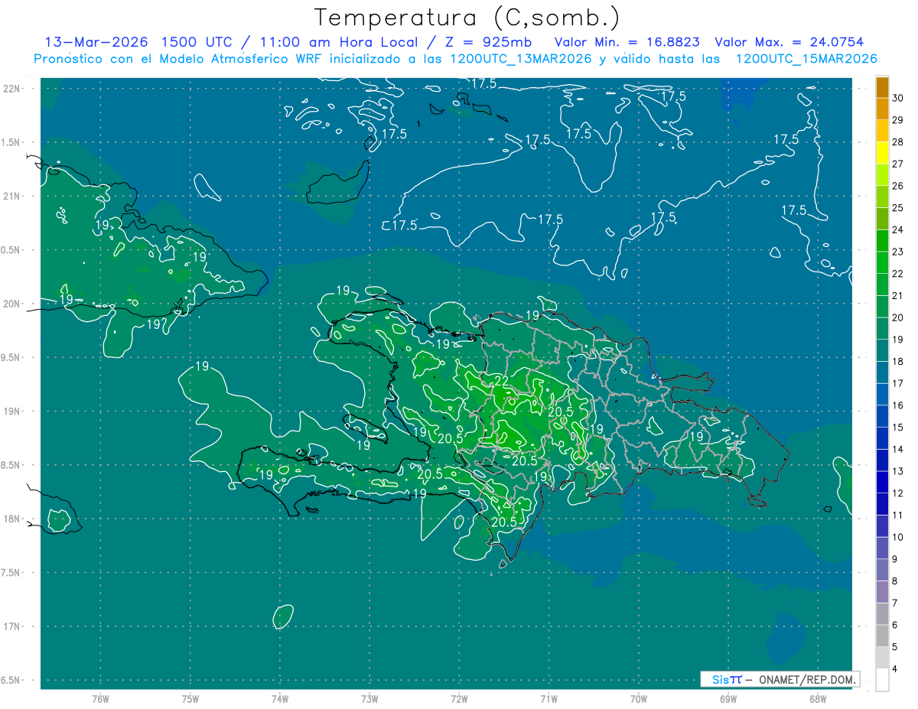The image size is (918, 709).
Task: Click the title "Temperatura (C,somb.)"
Action: 467,18
